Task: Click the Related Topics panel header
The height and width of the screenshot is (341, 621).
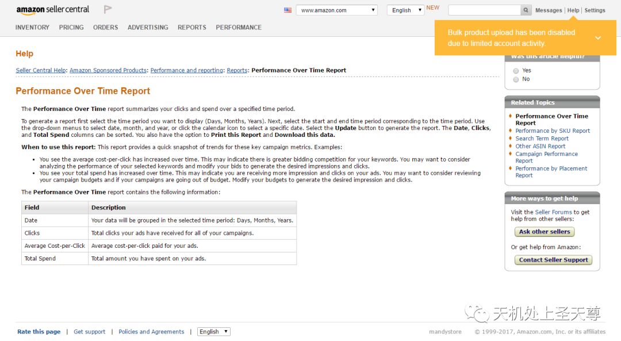Action: pyautogui.click(x=552, y=102)
